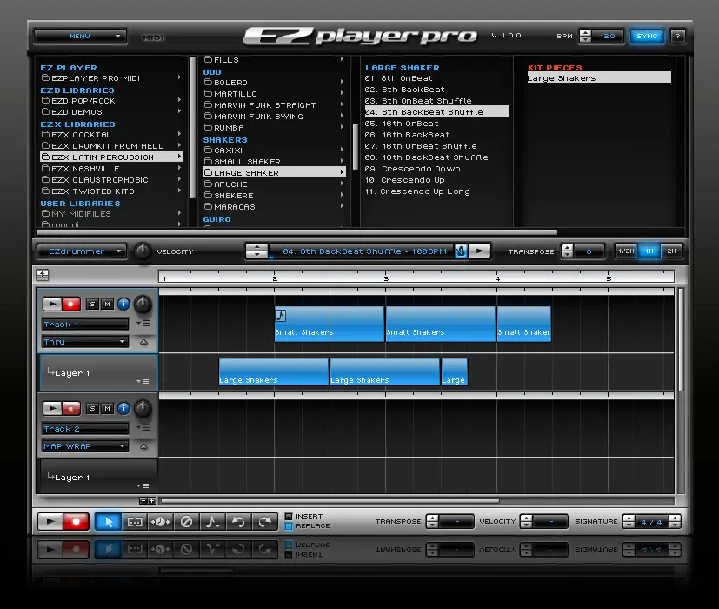The width and height of the screenshot is (719, 609).
Task: Select the arrow pointer tool
Action: click(x=109, y=522)
